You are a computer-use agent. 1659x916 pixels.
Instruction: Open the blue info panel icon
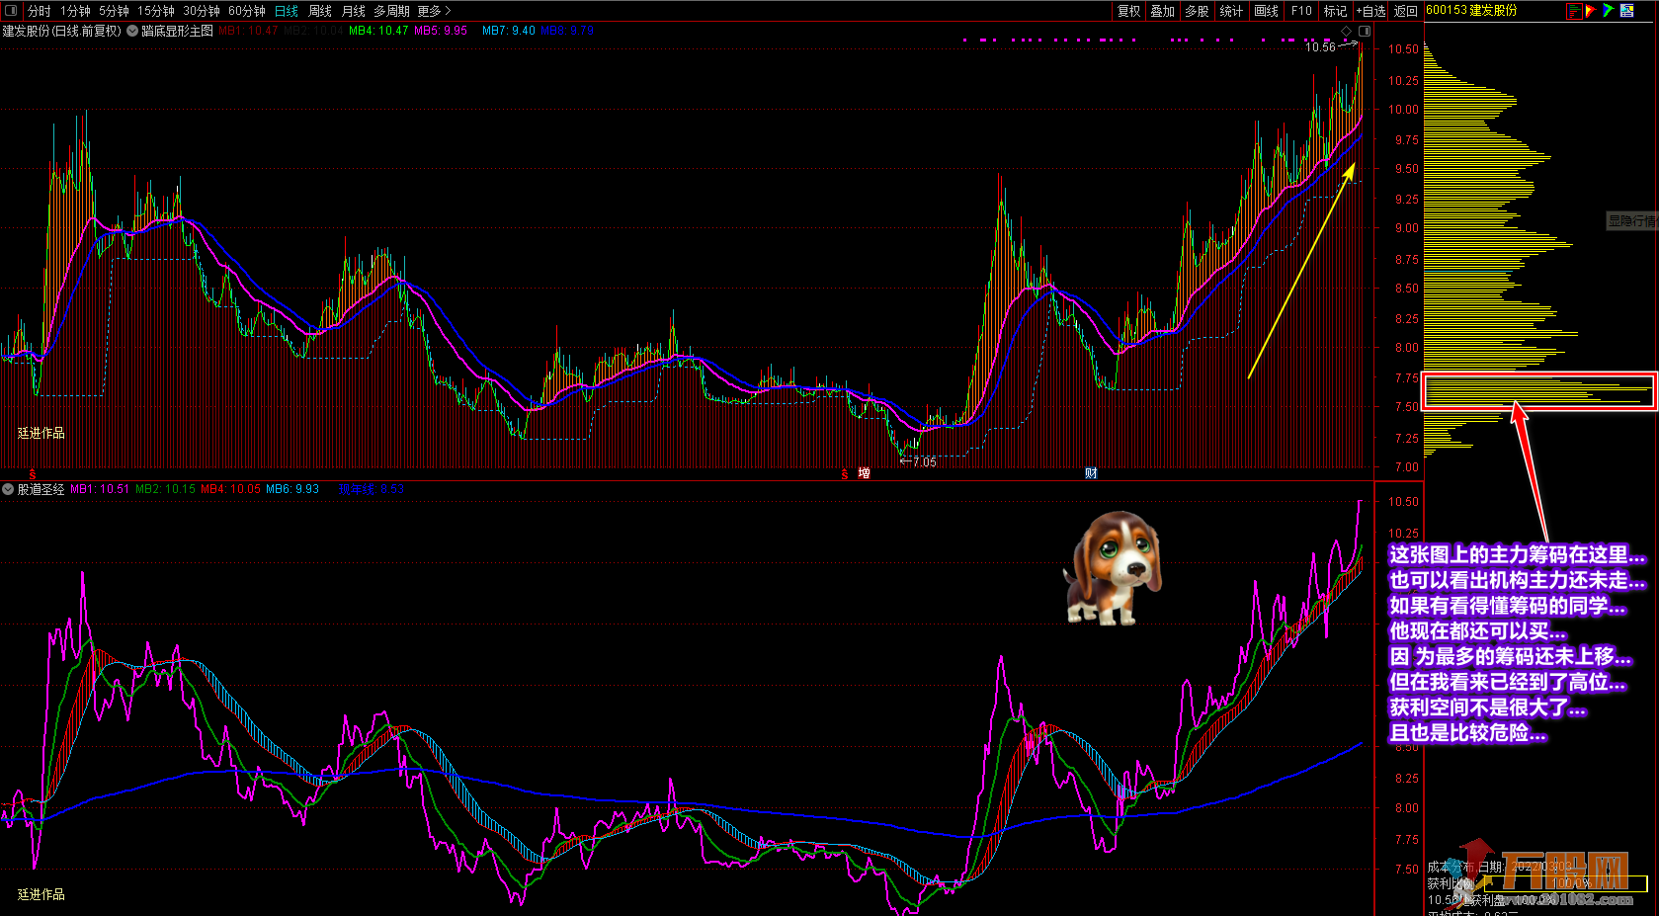tap(1626, 11)
